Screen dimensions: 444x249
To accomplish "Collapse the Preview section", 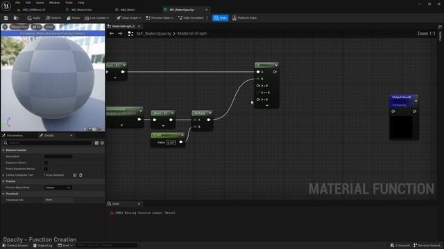I will coord(3,181).
